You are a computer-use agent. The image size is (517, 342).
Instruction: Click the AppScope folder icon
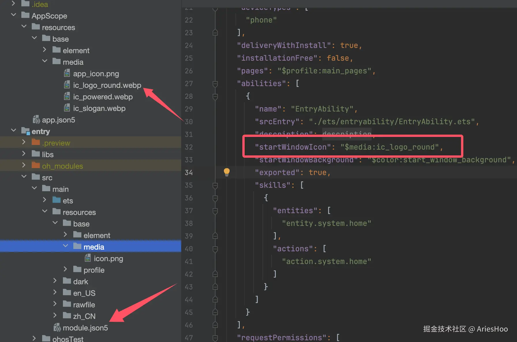pos(25,15)
